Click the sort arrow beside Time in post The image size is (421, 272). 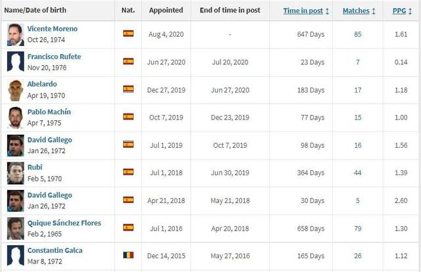click(x=327, y=11)
